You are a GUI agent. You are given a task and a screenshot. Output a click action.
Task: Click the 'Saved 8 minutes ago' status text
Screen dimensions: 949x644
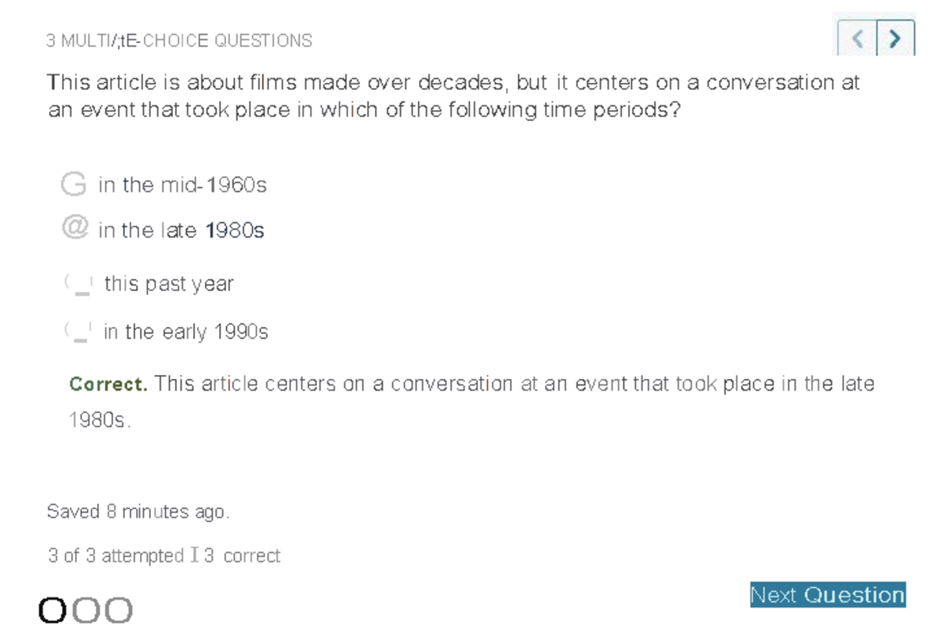[x=138, y=511]
